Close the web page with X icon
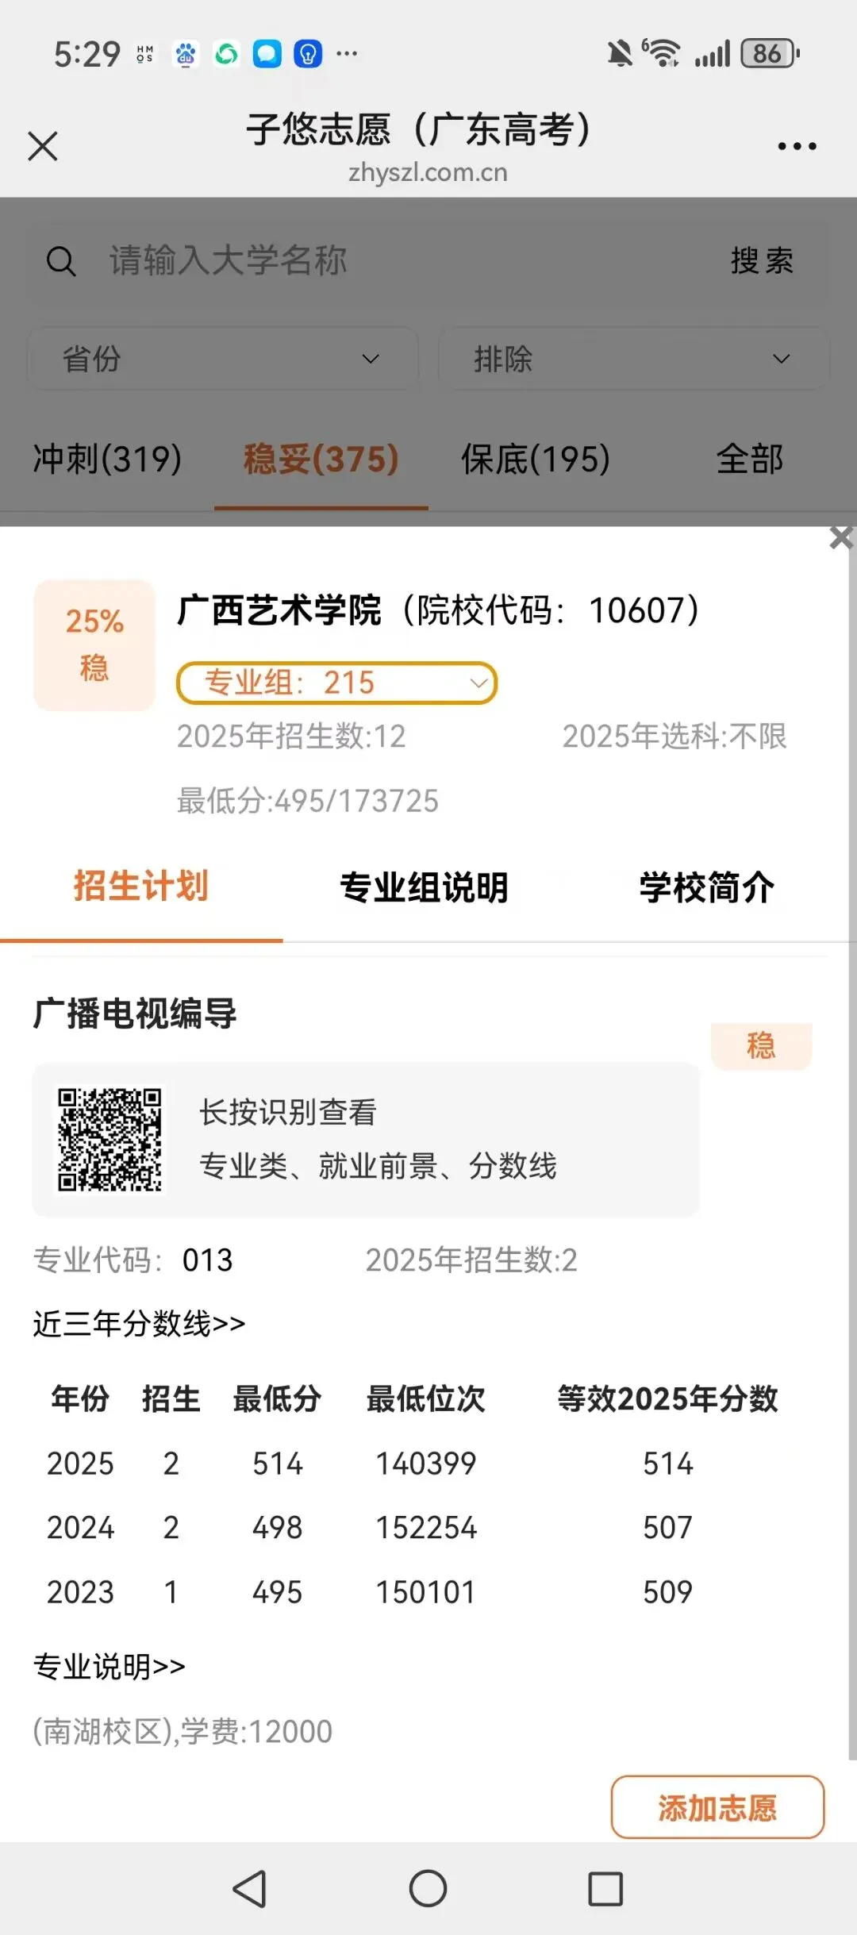857x1935 pixels. [43, 146]
